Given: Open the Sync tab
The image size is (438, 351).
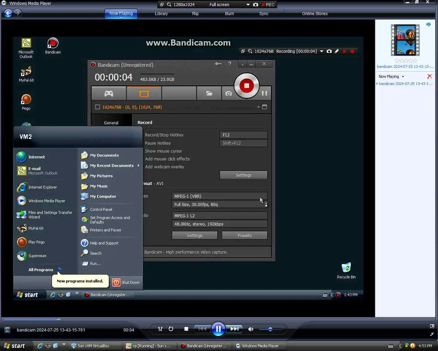Looking at the screenshot, I should pos(264,13).
